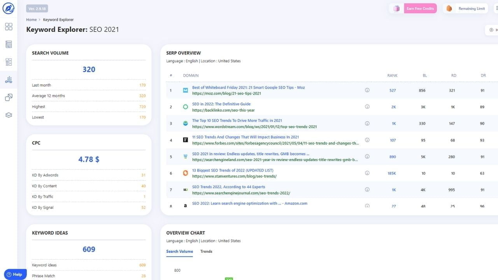Open the dashboard grid icon in the sidebar
This screenshot has height=280, width=498.
(9, 26)
